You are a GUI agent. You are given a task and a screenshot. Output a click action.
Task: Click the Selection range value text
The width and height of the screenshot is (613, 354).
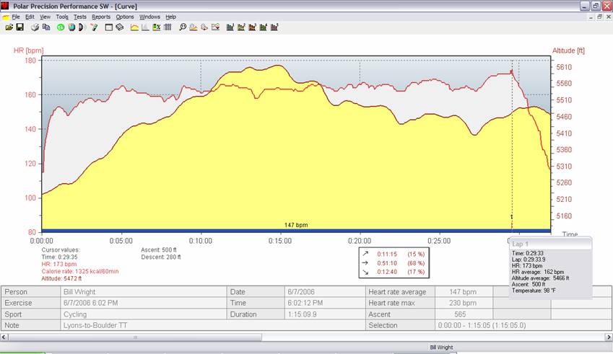[482, 325]
